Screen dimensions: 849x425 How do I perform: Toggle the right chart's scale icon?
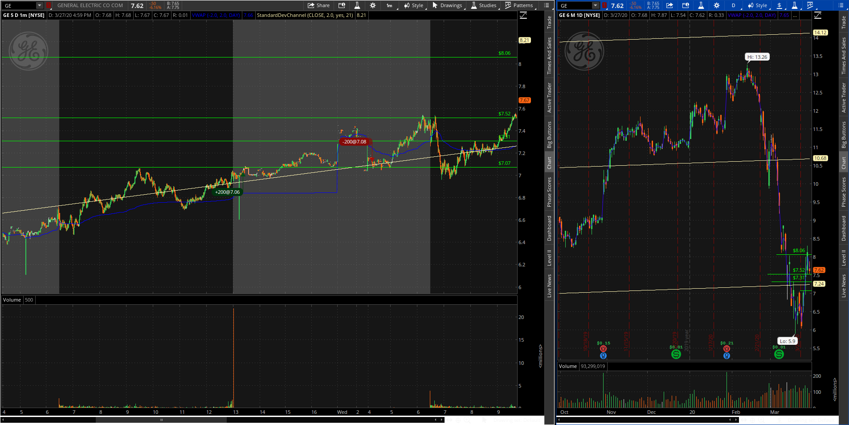[818, 15]
